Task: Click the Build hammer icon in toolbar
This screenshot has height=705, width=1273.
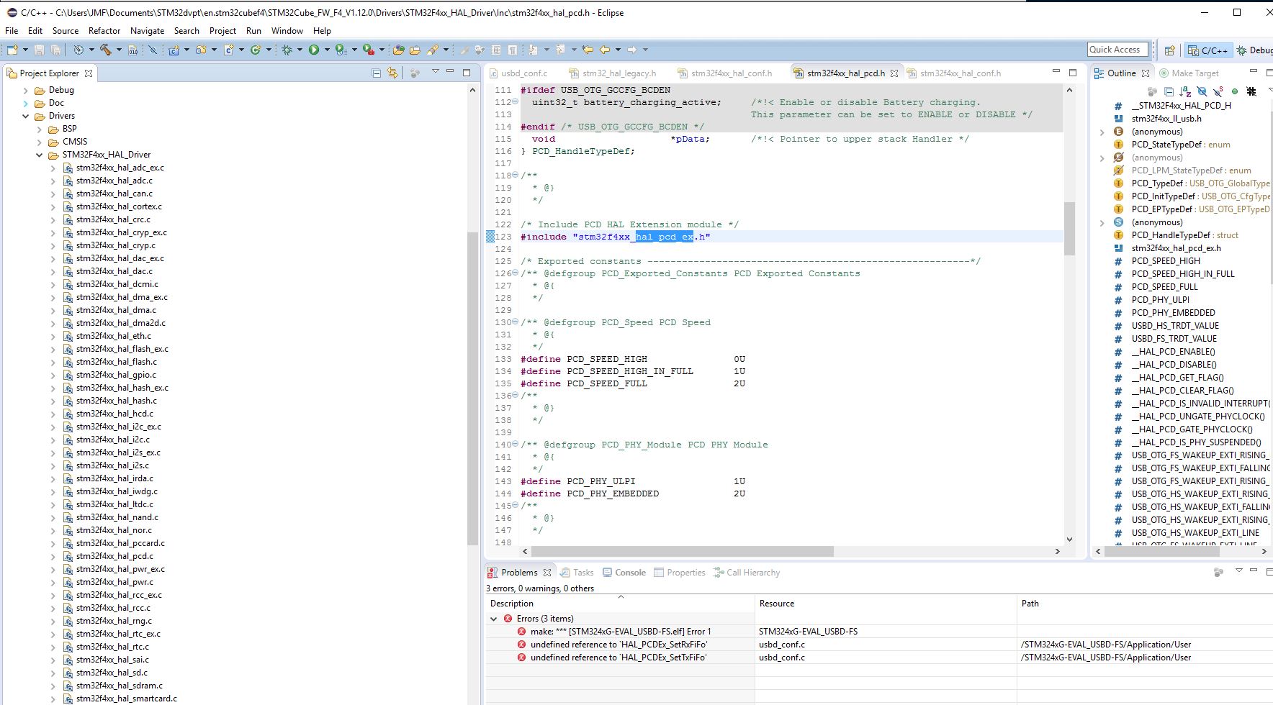Action: [105, 50]
